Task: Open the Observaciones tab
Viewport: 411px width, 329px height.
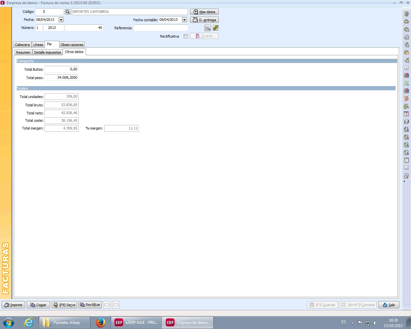Action: pyautogui.click(x=72, y=45)
